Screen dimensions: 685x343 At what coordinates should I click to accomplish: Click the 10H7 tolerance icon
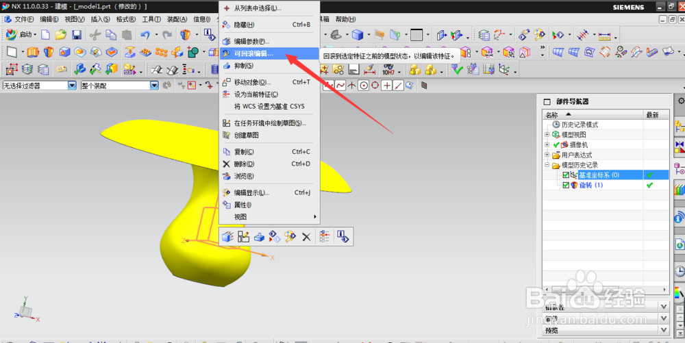388,69
